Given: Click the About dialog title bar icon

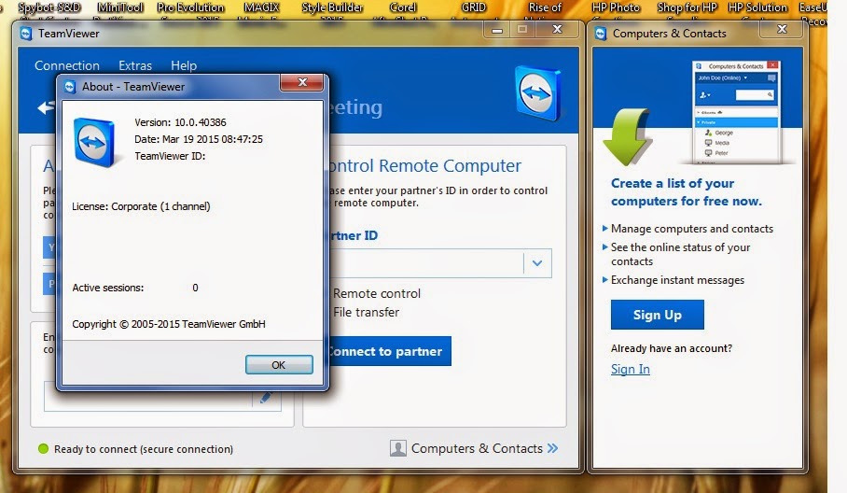Looking at the screenshot, I should (x=70, y=87).
